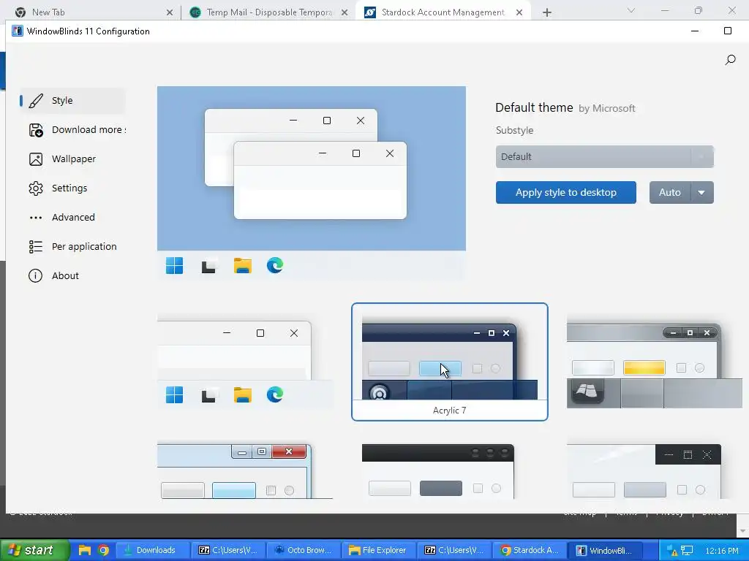Open the Advanced section
Screen dimensions: 749x561
point(72,217)
